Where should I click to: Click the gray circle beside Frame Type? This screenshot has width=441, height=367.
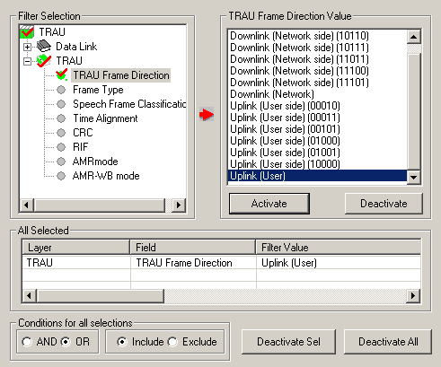tap(61, 90)
